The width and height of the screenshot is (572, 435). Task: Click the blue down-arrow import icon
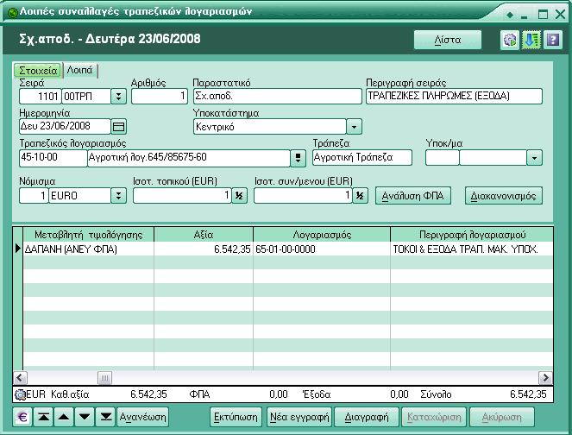531,40
